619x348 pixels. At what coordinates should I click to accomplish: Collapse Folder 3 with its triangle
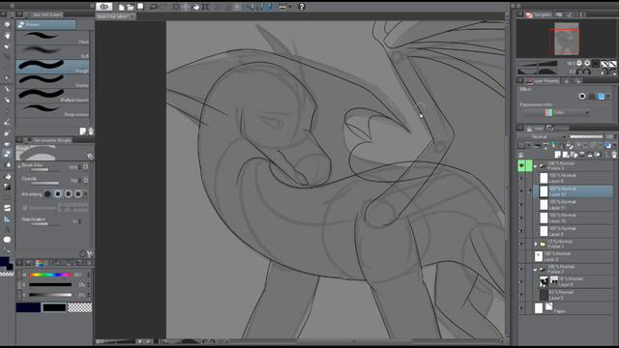coord(535,166)
